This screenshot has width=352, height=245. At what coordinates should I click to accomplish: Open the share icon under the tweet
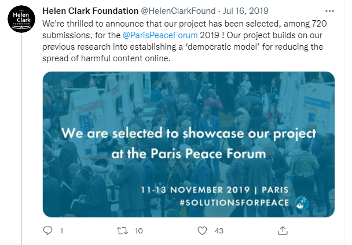pyautogui.click(x=283, y=231)
